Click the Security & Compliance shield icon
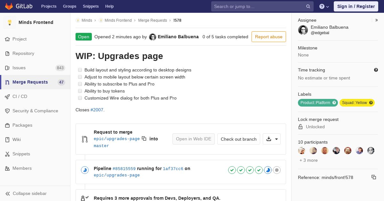Viewport: 384px width, 201px height. point(7,111)
